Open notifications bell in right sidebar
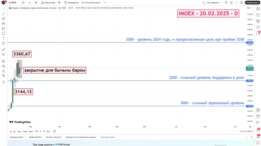This screenshot has height=146, width=261. click(258, 136)
